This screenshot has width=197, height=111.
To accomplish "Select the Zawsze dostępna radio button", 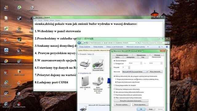I will 114,61.
